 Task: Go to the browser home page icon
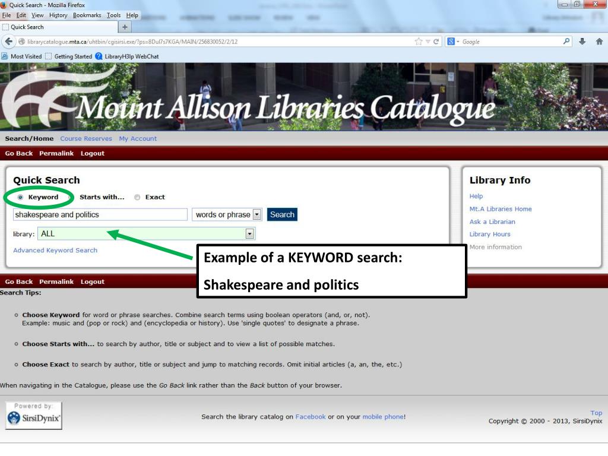pos(599,42)
